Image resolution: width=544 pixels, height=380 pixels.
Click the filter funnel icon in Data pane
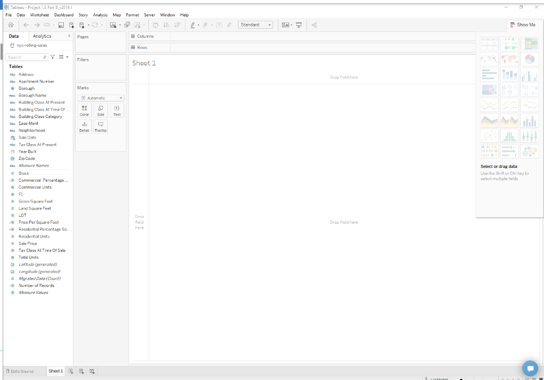53,57
